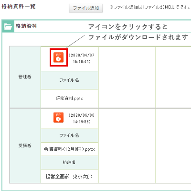The width and height of the screenshot is (191, 191).
Task: Select the file name 会議資料(12月8日).pptx
Action: pyautogui.click(x=69, y=149)
